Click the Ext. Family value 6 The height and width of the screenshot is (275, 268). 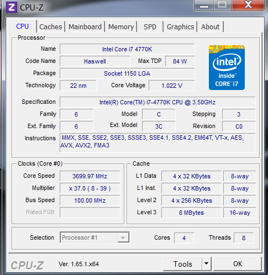pyautogui.click(x=76, y=126)
